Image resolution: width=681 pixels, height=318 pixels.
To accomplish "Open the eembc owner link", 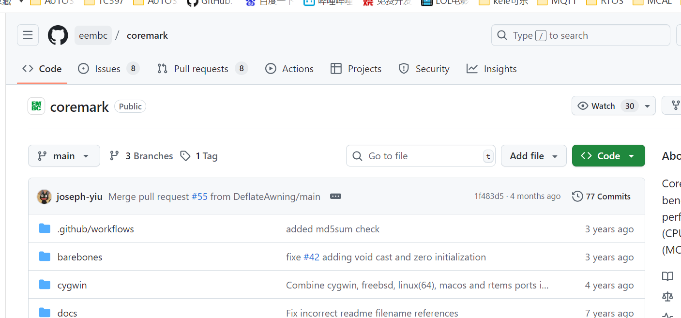I will click(x=93, y=35).
